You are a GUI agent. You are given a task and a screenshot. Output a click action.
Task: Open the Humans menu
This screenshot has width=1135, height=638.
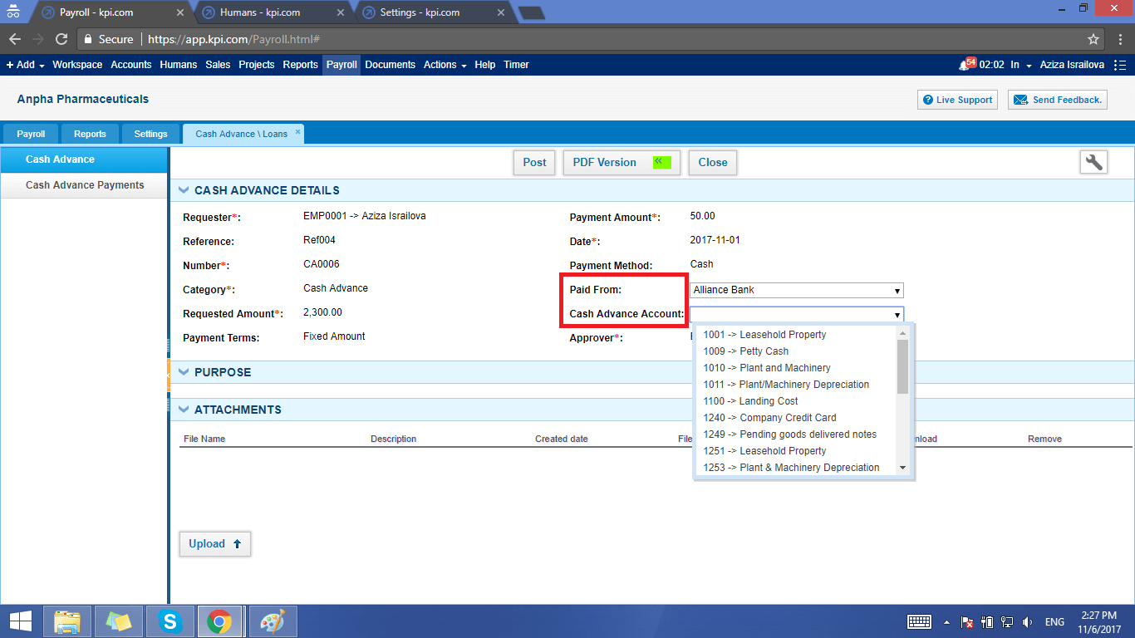pos(179,65)
